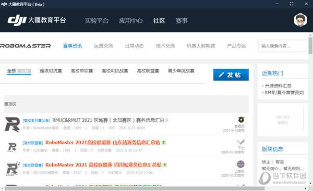Click the image icon beside 山东站 post title
313x191 pixels.
click(x=164, y=143)
